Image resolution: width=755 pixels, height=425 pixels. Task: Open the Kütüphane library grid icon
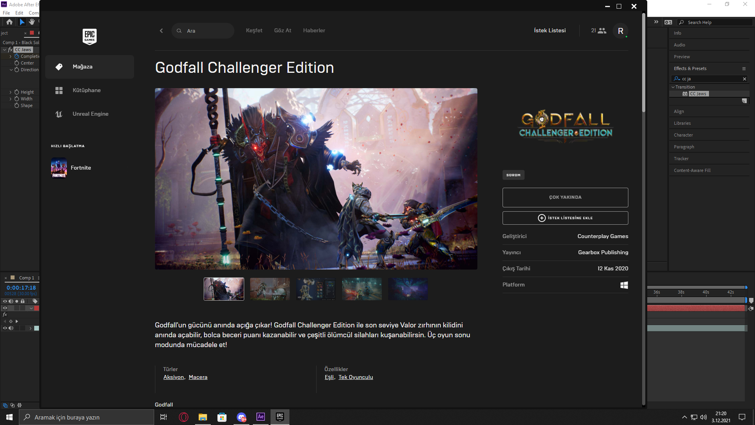59,91
